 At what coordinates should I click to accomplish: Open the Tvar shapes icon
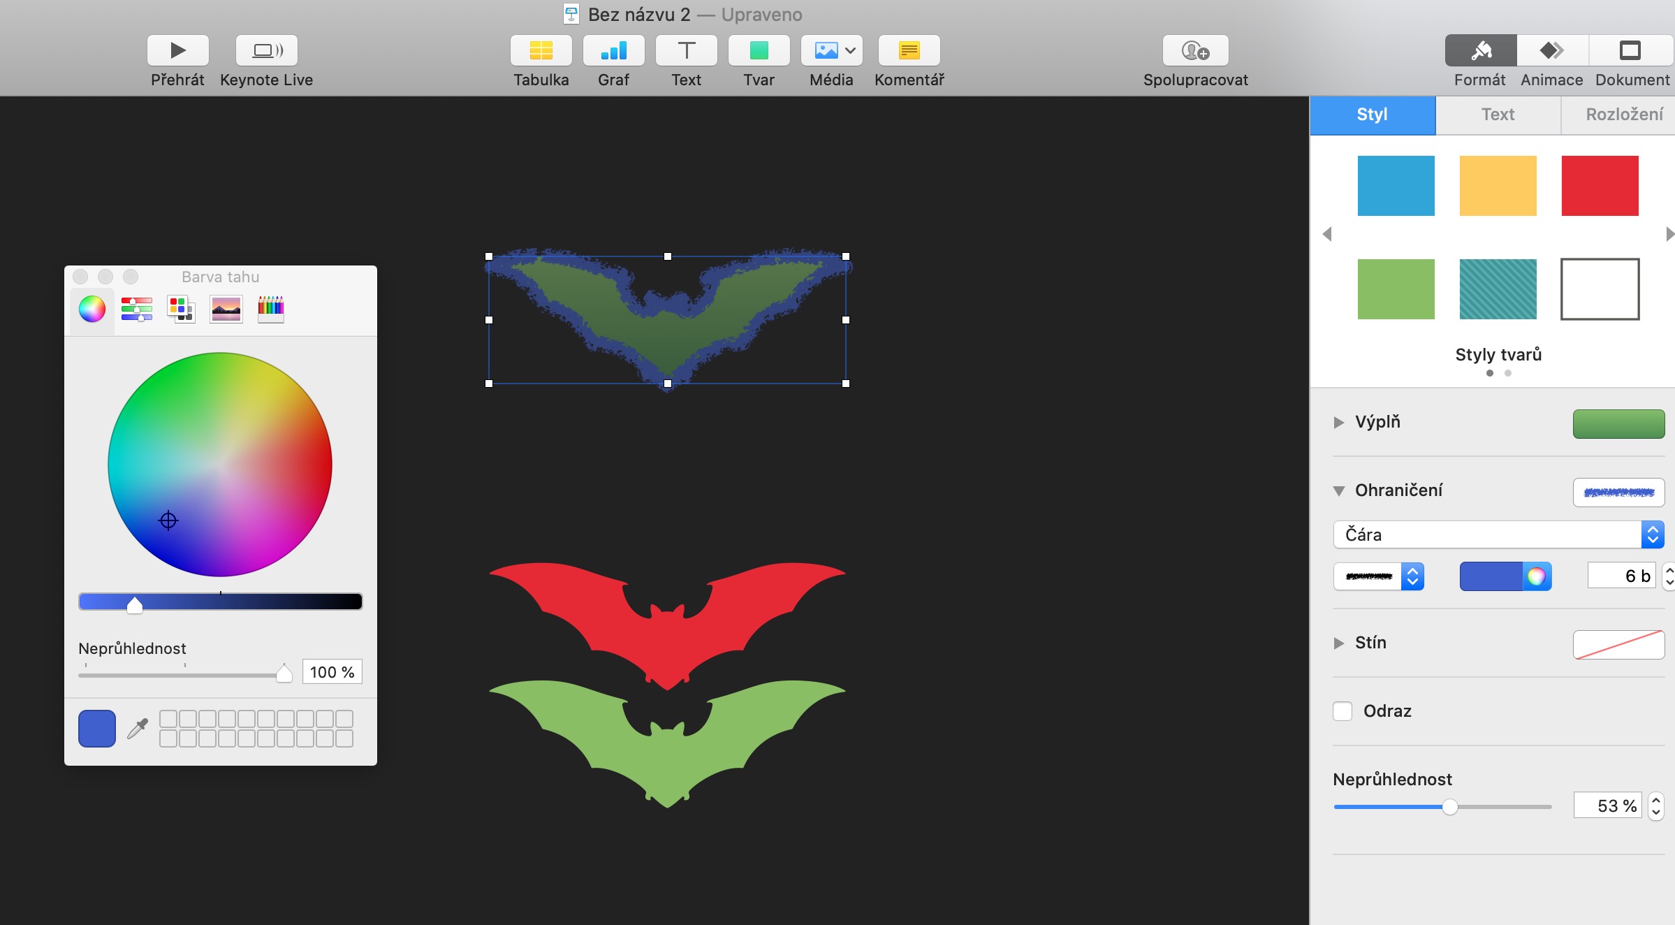(759, 50)
